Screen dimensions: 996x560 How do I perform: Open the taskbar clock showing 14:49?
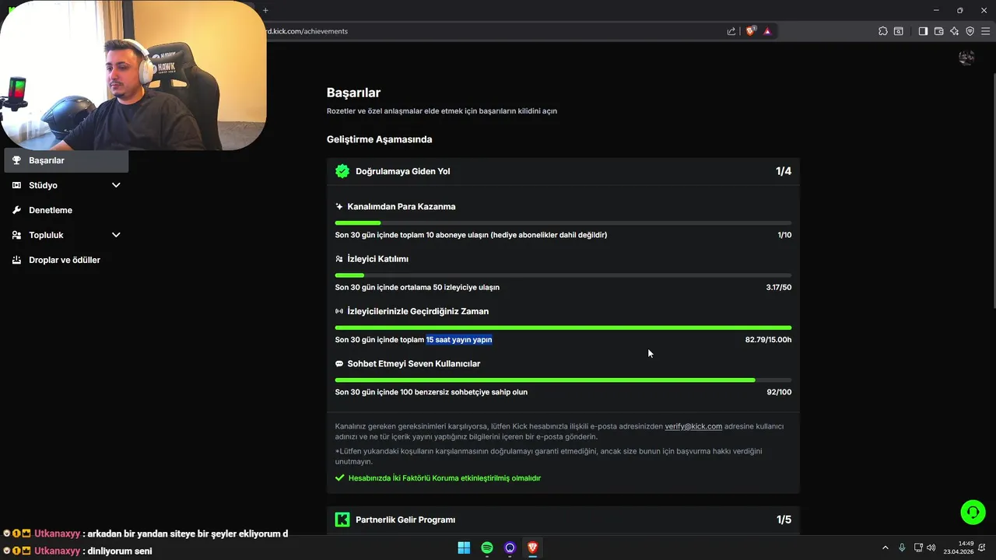pos(959,548)
